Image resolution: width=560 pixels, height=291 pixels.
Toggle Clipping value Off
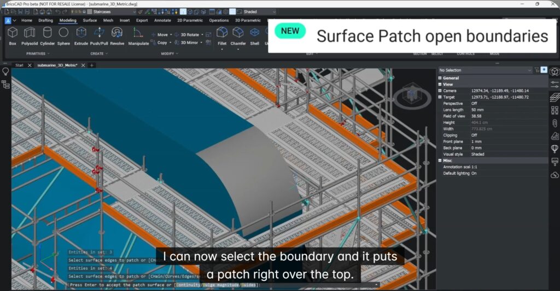click(474, 135)
